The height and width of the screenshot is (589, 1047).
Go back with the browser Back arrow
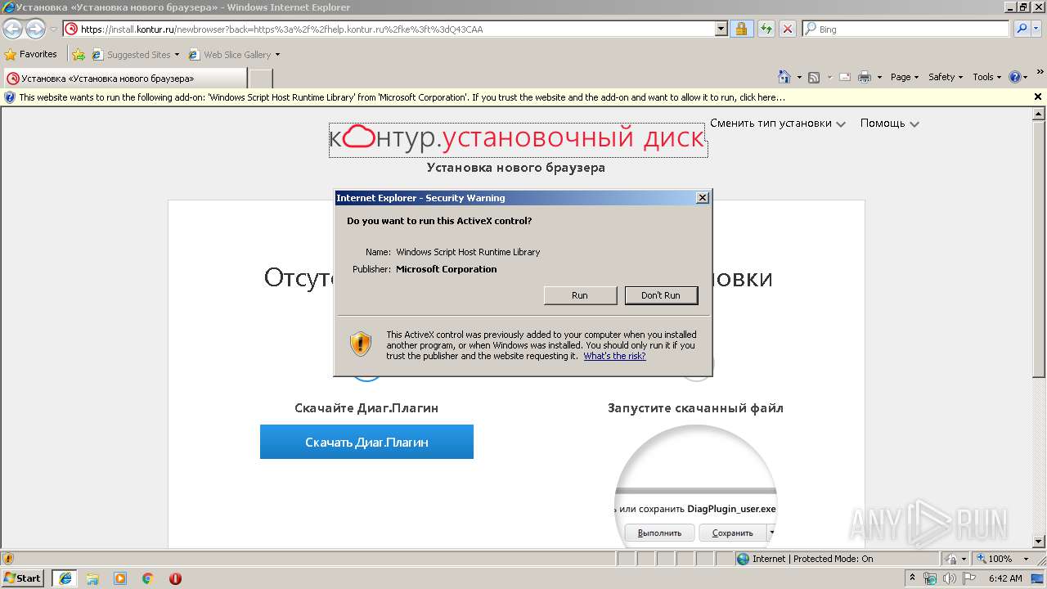coord(13,29)
